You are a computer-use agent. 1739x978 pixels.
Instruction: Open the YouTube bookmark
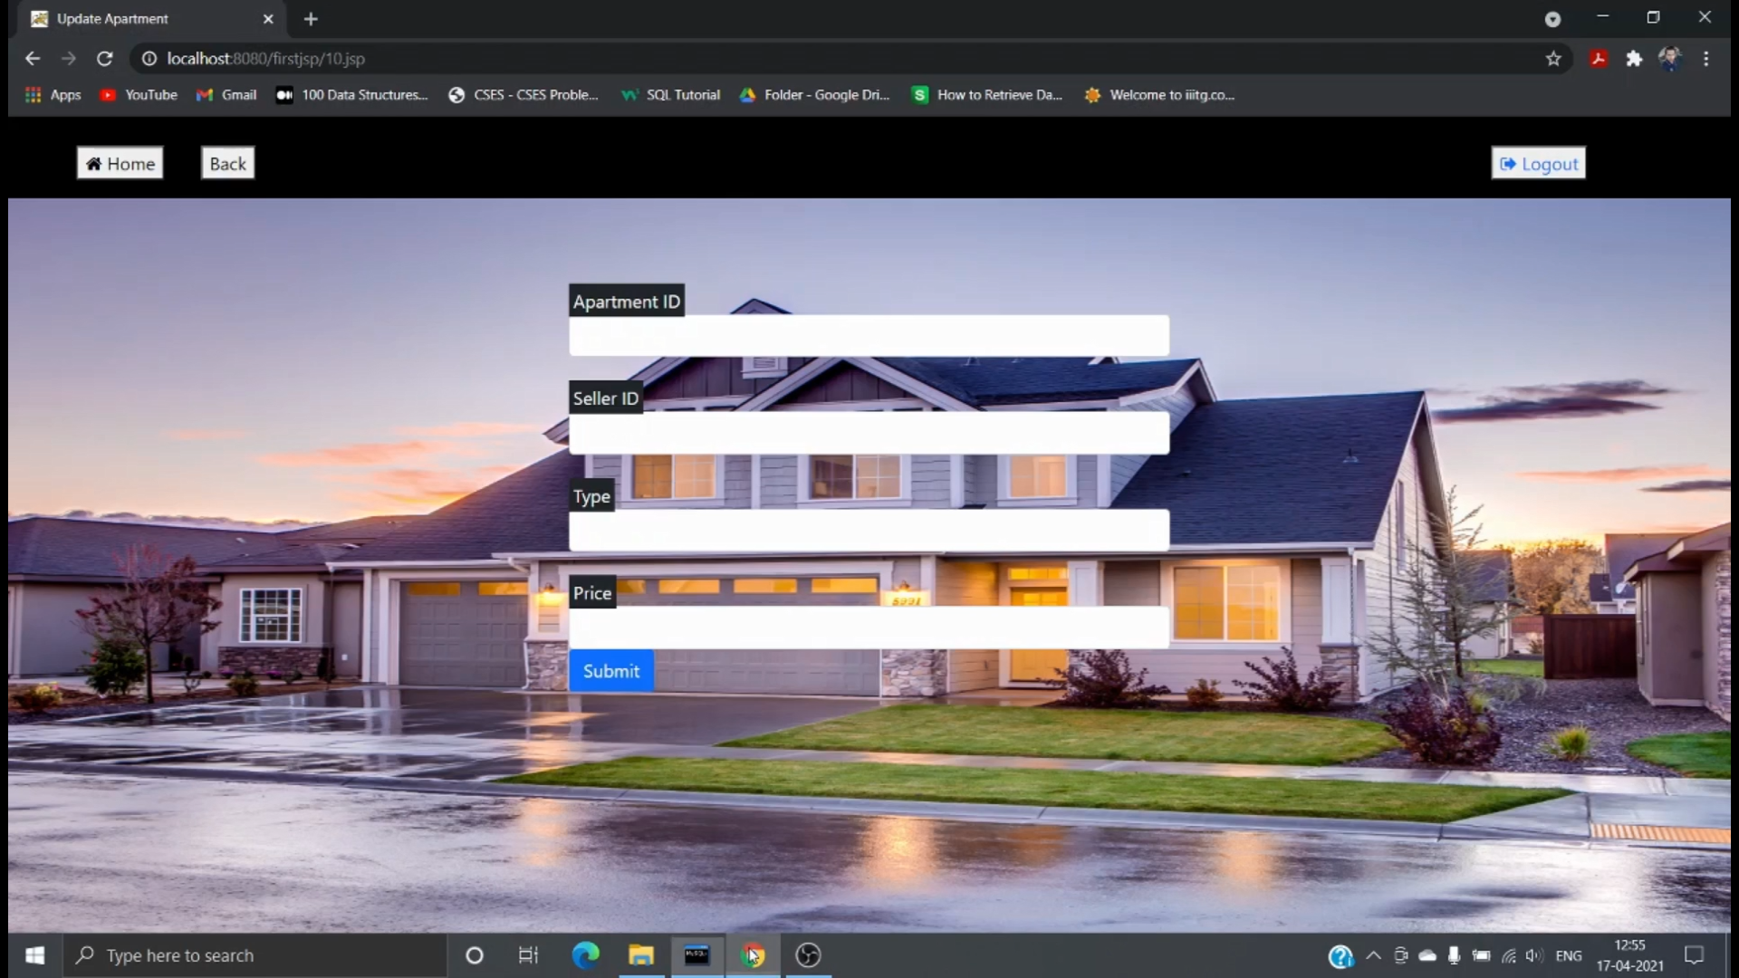click(139, 95)
